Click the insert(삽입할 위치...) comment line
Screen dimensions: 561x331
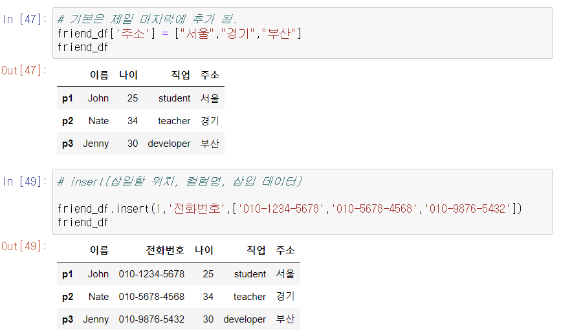[x=180, y=181]
